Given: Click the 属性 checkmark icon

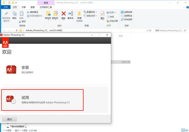Looking at the screenshot, I should point(102,14).
